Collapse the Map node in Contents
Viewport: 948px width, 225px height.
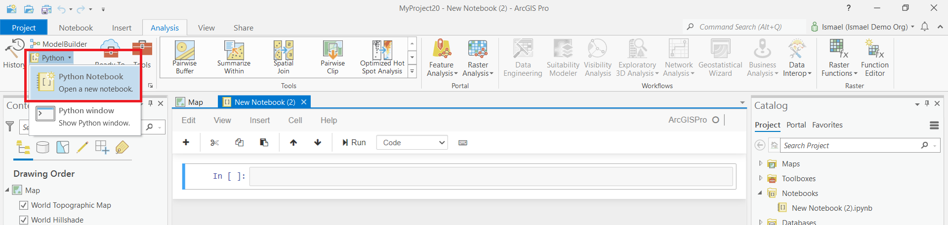(7, 190)
